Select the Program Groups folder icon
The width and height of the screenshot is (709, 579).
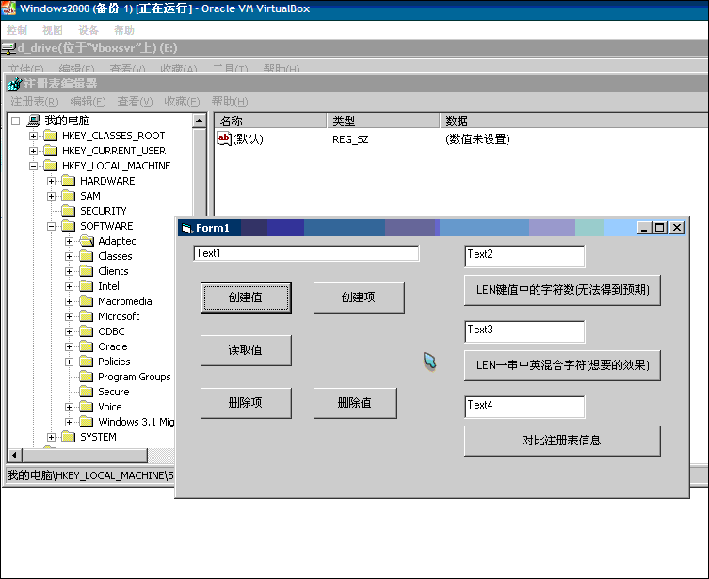point(87,377)
